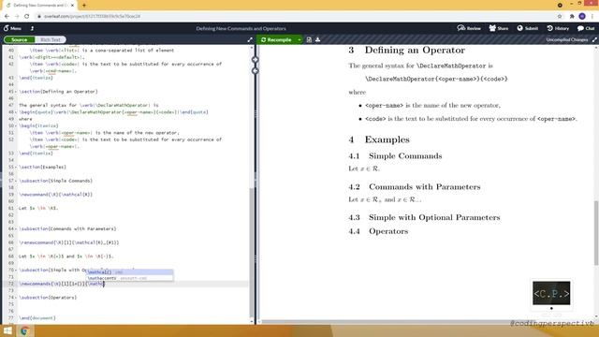This screenshot has height=337, width=599.
Task: Switch editor to Source mode
Action: tap(19, 39)
